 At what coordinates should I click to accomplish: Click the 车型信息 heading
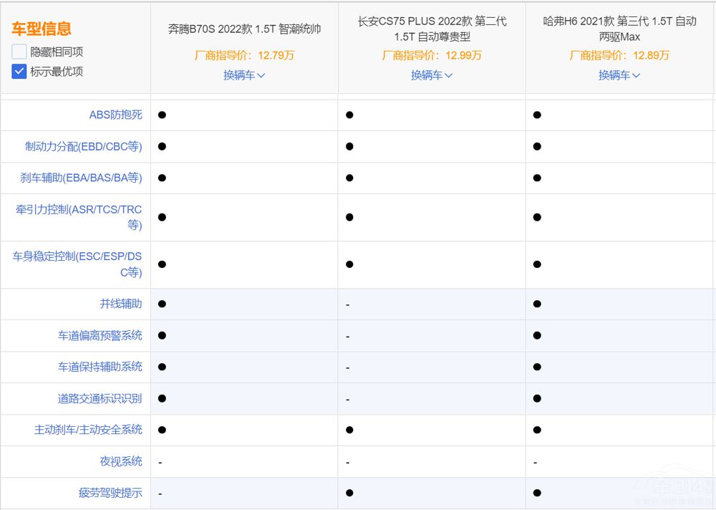click(x=41, y=29)
